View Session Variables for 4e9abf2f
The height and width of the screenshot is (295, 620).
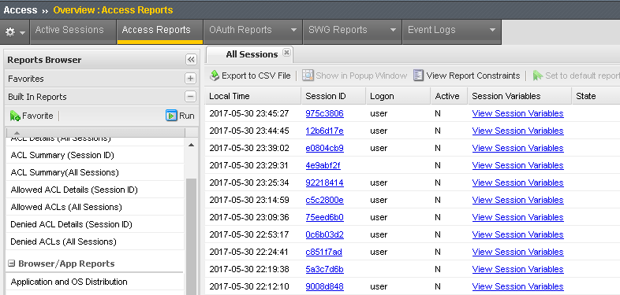(x=517, y=166)
